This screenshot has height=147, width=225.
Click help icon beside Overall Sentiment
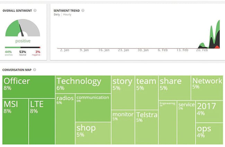(35, 10)
